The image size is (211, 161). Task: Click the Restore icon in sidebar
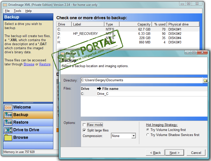click(x=8, y=122)
